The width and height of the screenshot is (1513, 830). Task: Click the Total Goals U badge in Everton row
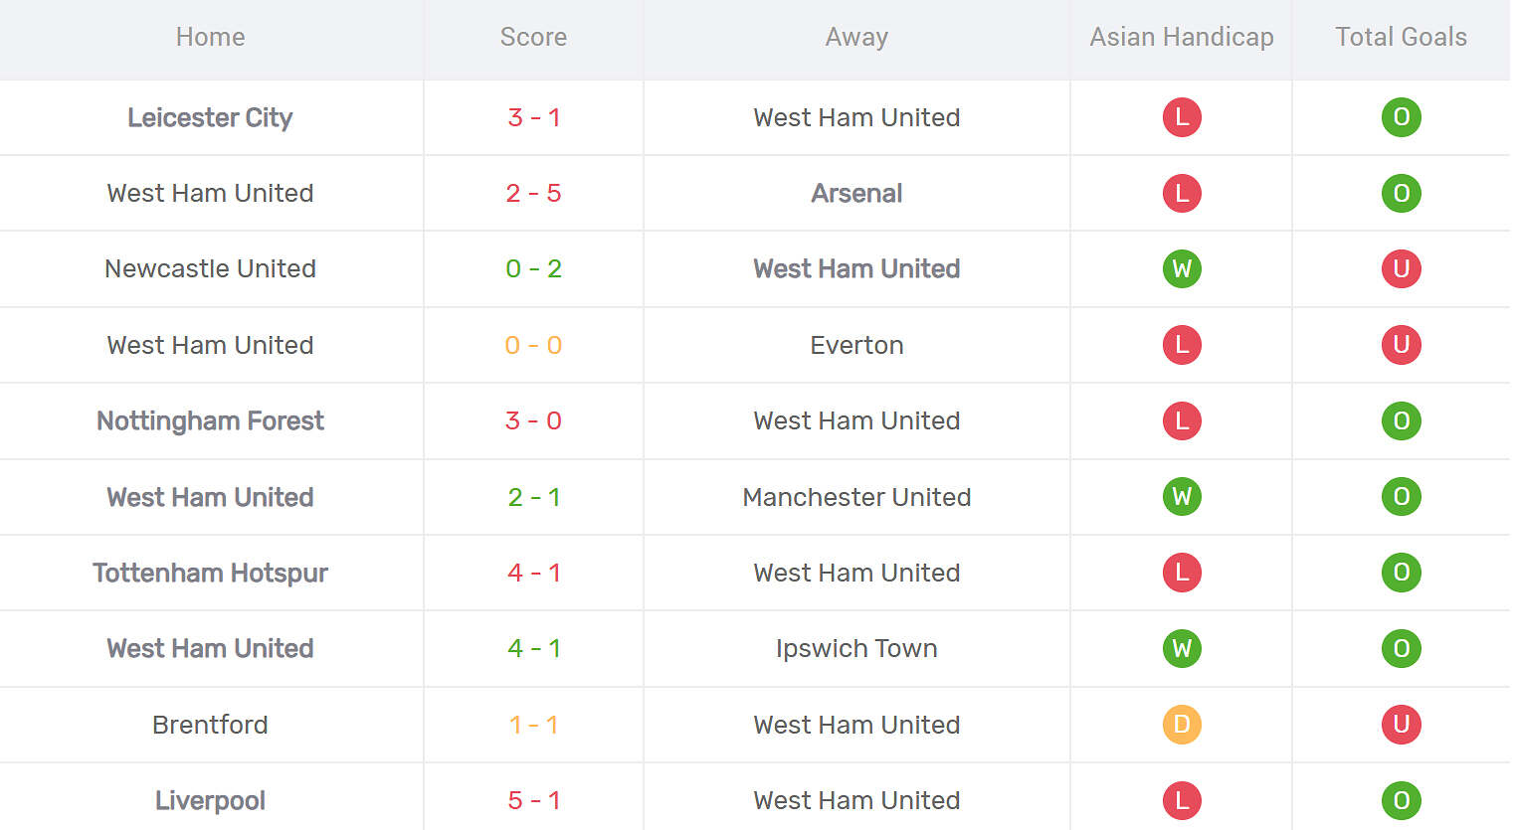(x=1401, y=345)
